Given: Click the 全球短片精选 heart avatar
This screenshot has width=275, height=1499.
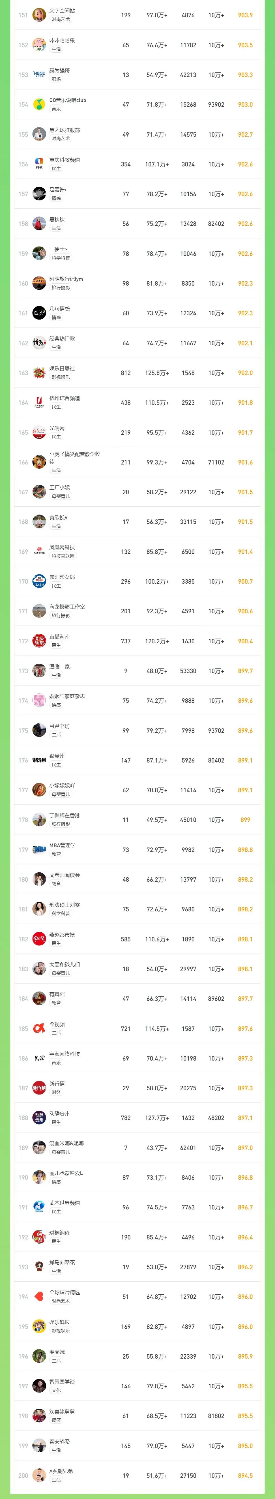Looking at the screenshot, I should coord(39,1297).
